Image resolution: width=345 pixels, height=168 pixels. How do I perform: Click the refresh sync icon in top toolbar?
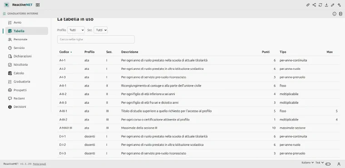pyautogui.click(x=320, y=5)
